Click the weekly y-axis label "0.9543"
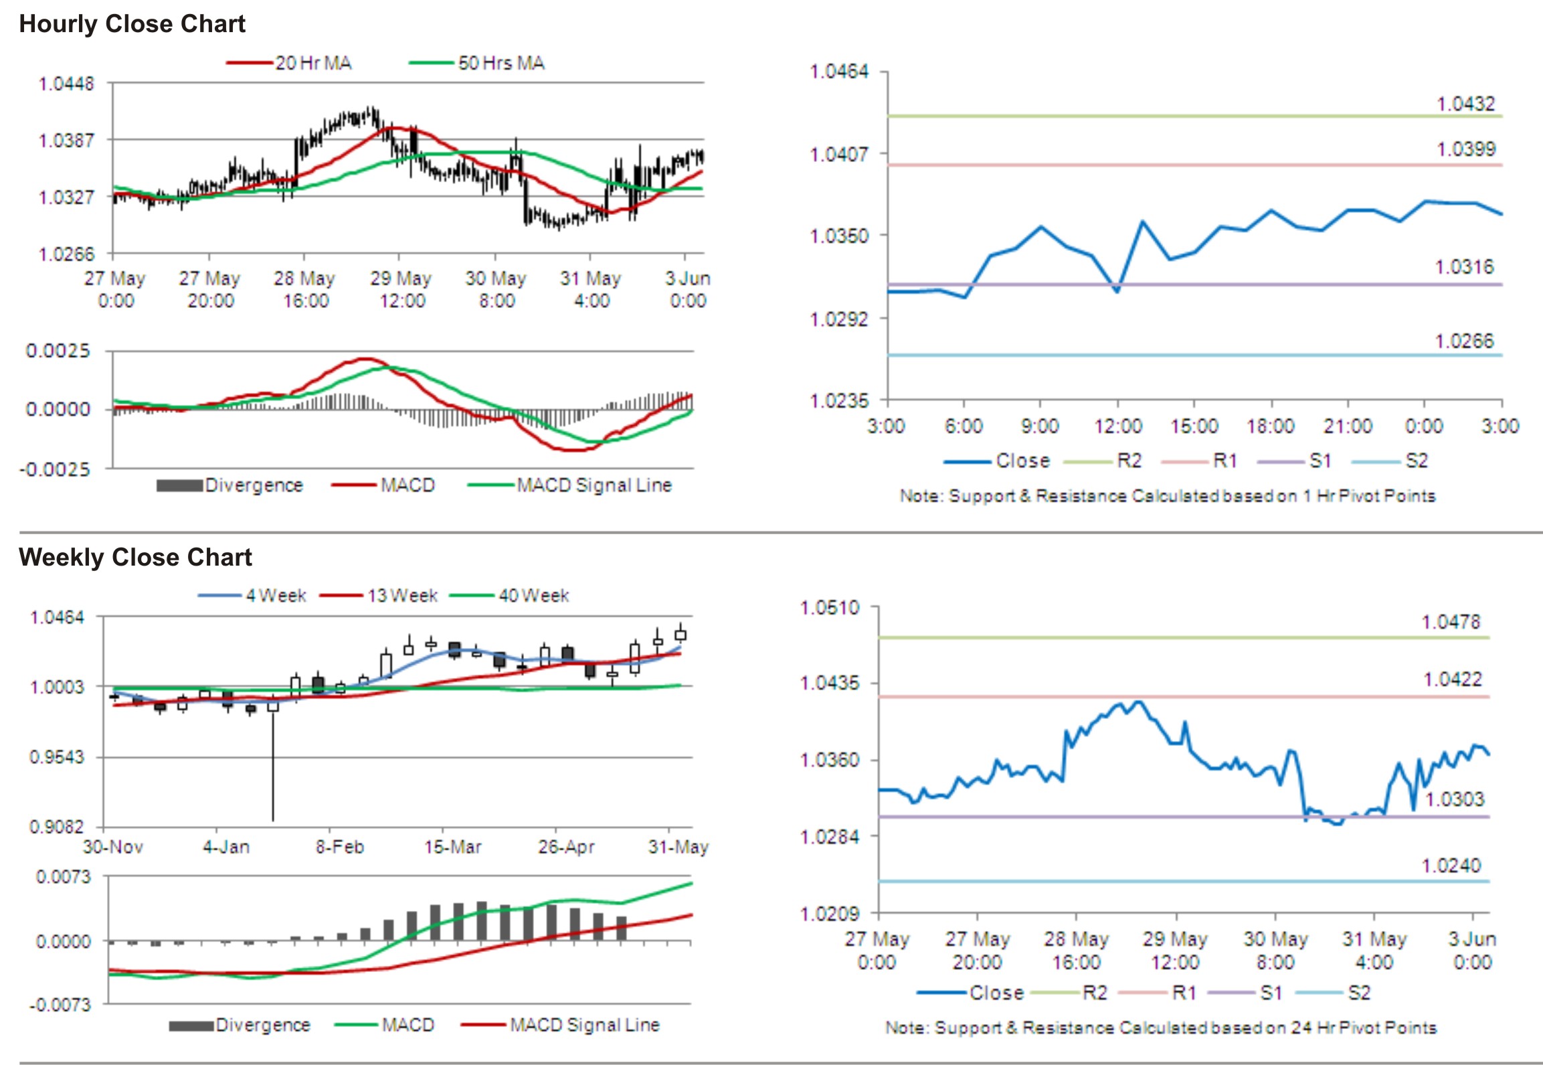The width and height of the screenshot is (1543, 1065). (x=58, y=757)
